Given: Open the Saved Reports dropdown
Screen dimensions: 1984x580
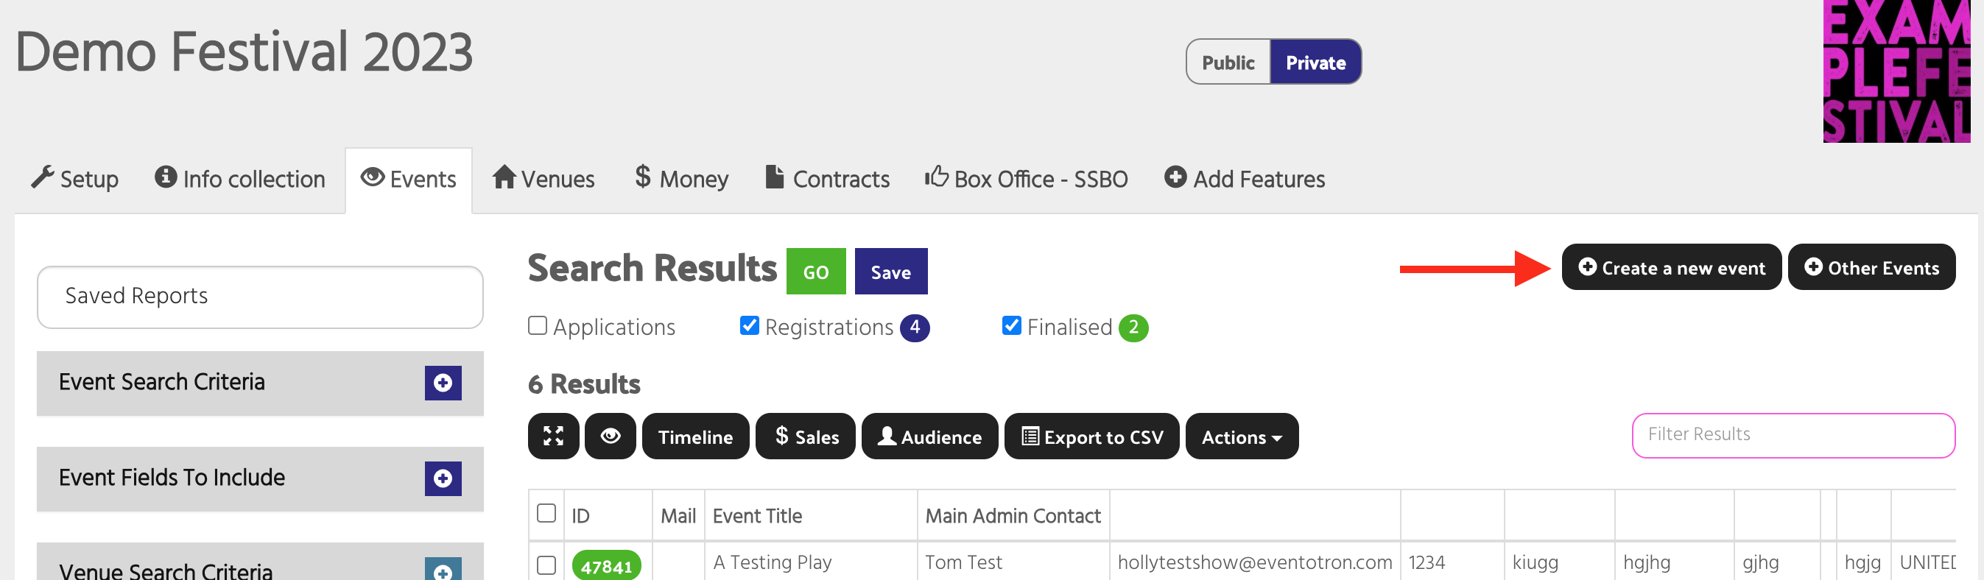Looking at the screenshot, I should [260, 297].
